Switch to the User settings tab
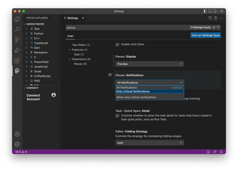238x170 pixels. click(x=70, y=36)
